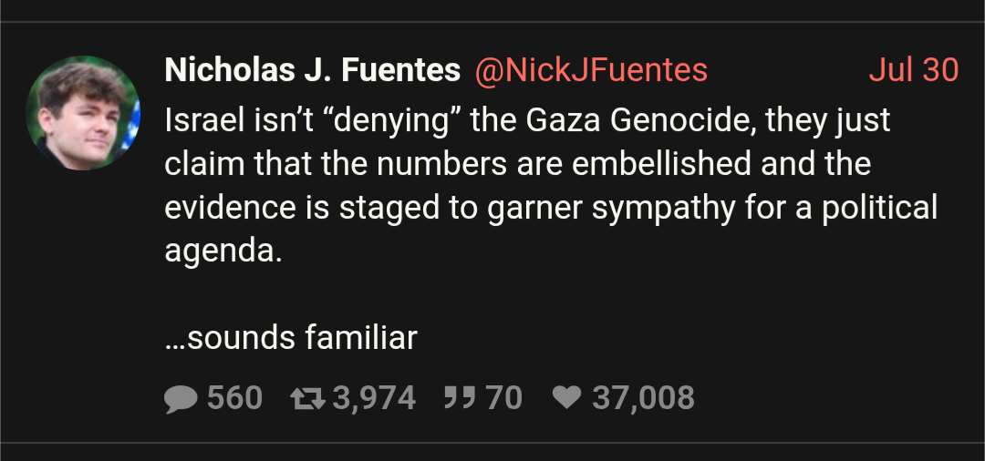Select the 37,008 likes count
This screenshot has height=461, width=985.
coord(643,399)
